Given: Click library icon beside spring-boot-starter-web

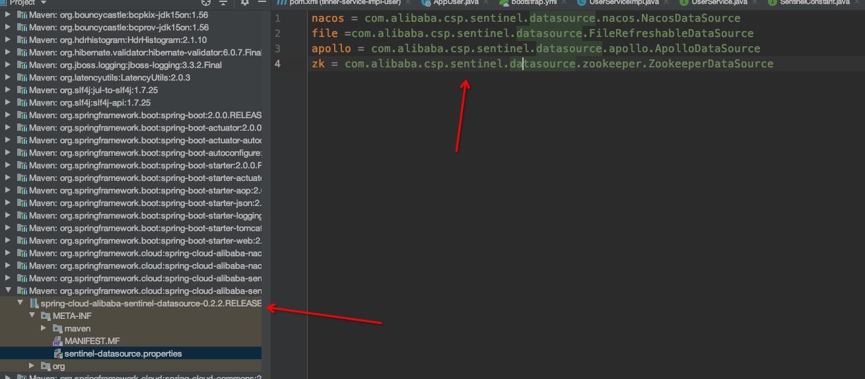Looking at the screenshot, I should [22, 241].
